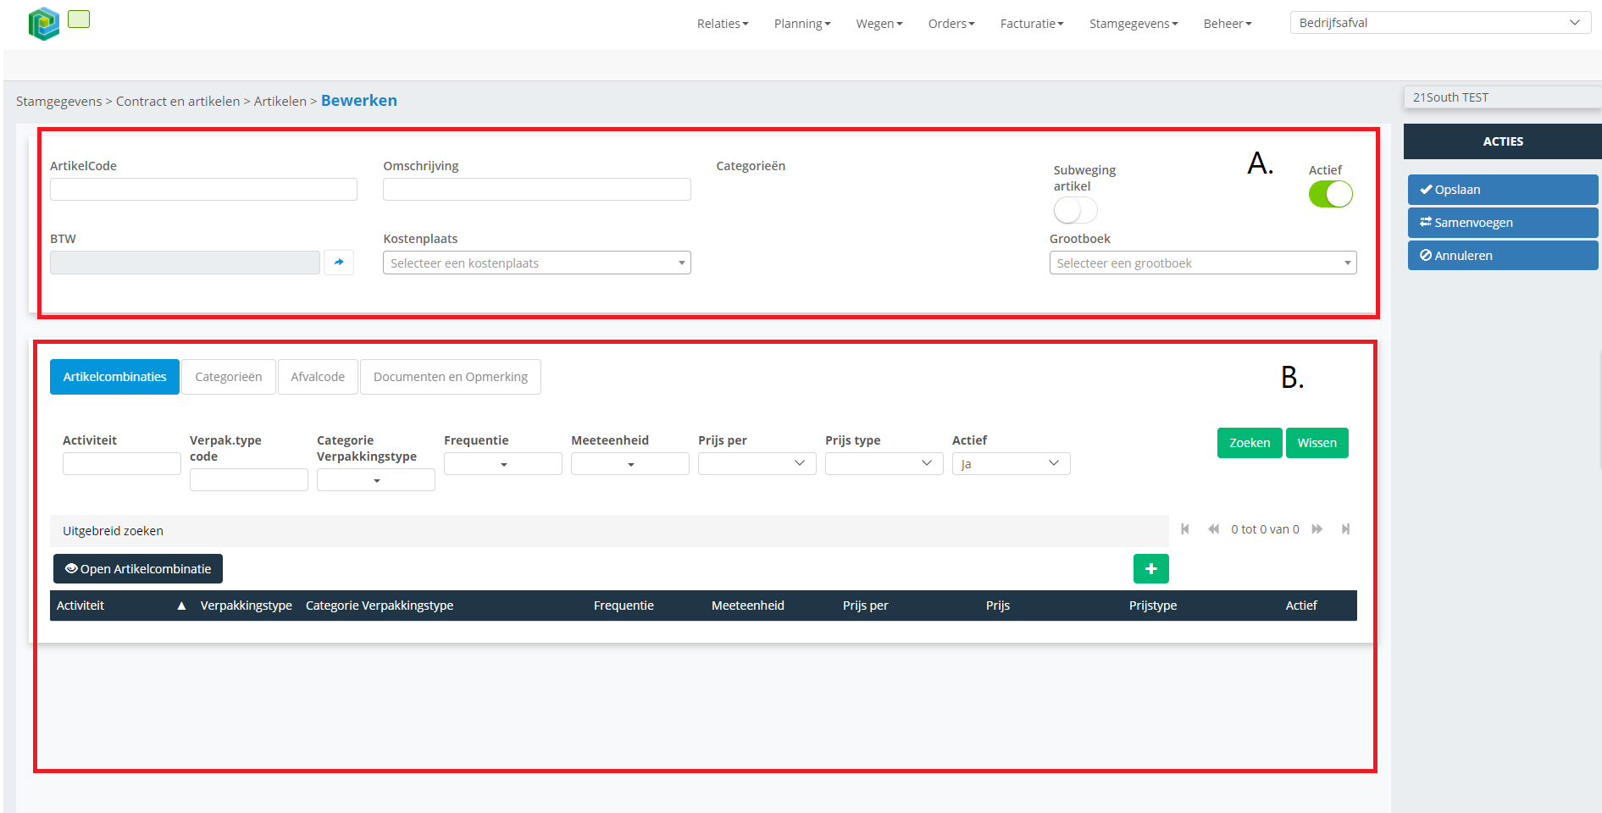Click Contract en artikelen breadcrumb
This screenshot has height=813, width=1602.
pos(178,102)
